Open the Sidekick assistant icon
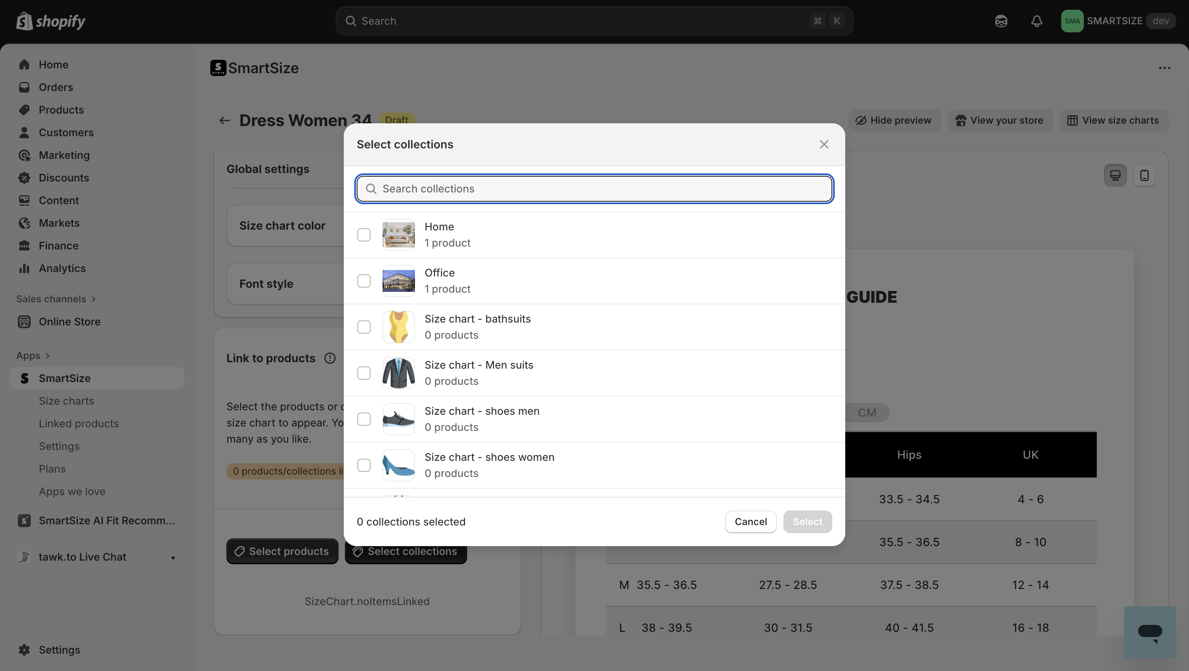 [1001, 21]
